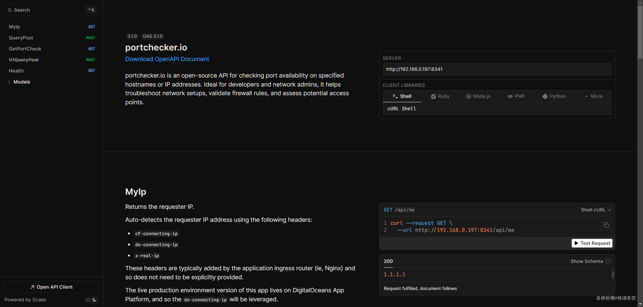
Task: Toggle the dark mode switch
Action: (x=91, y=300)
